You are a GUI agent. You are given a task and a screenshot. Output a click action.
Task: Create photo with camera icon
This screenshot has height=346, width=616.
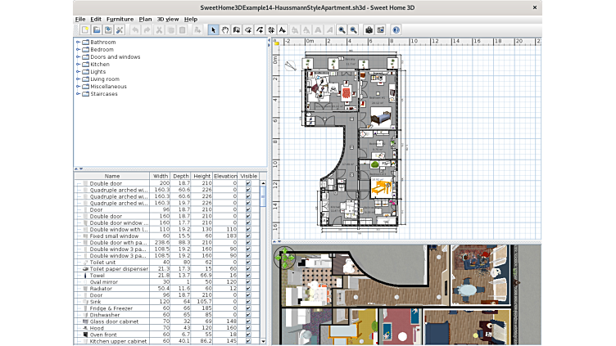369,29
